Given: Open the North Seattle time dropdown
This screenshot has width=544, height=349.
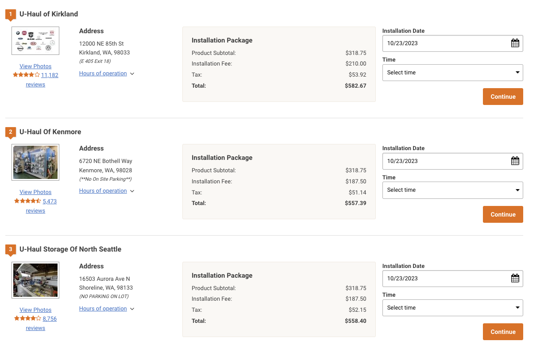Looking at the screenshot, I should pyautogui.click(x=452, y=308).
